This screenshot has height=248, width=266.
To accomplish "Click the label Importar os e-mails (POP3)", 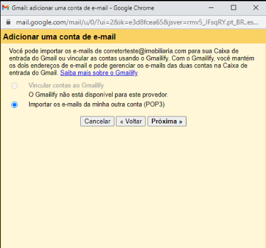I will (97, 104).
